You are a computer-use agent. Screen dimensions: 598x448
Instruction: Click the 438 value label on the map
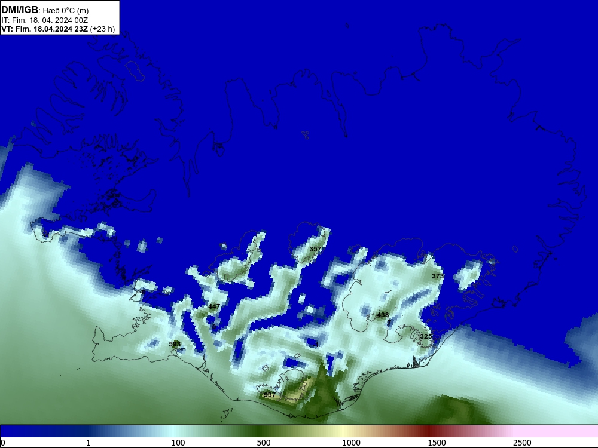383,315
